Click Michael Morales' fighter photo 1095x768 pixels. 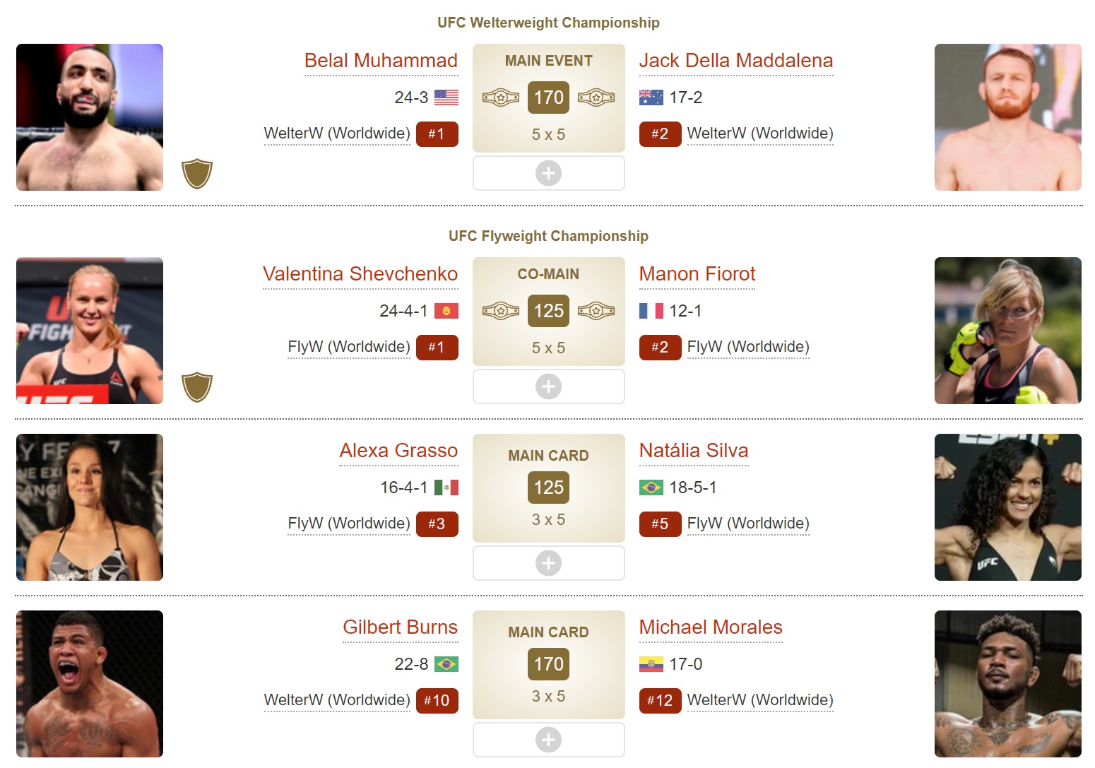[x=1008, y=684]
